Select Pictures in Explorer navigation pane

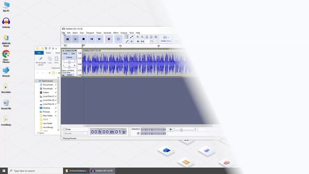46,112
